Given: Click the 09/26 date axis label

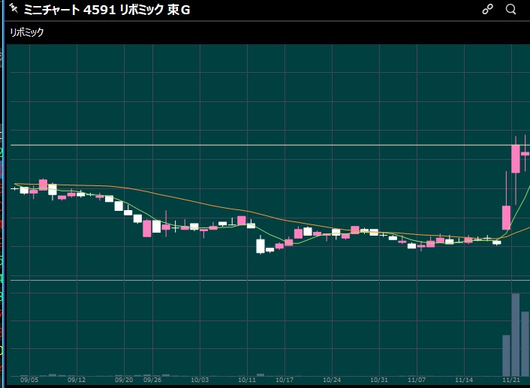Looking at the screenshot, I should [x=152, y=380].
